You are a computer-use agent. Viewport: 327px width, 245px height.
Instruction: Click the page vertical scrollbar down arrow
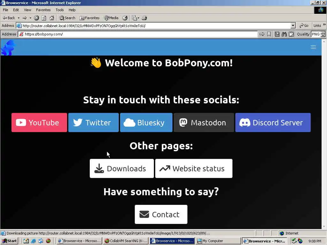pyautogui.click(x=324, y=226)
